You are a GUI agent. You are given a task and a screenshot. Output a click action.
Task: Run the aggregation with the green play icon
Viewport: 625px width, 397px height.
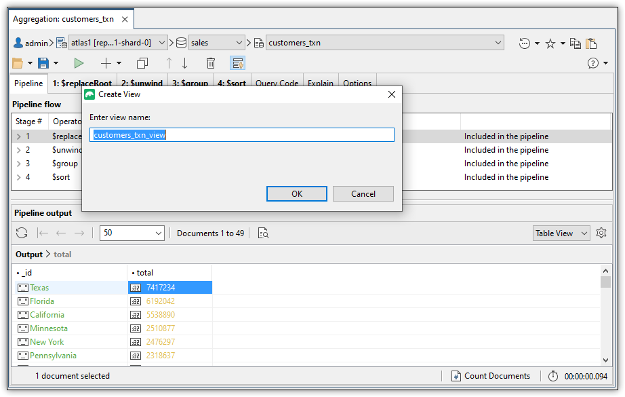point(79,63)
